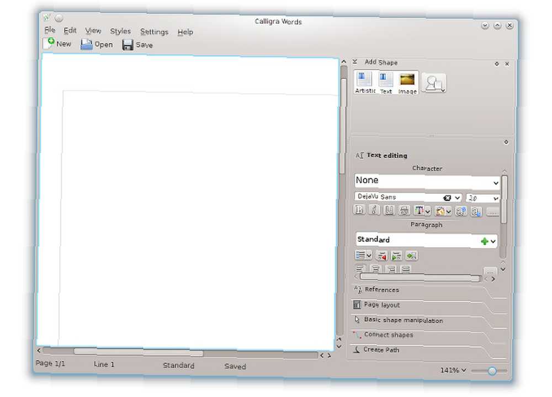Open the Settings menu
The width and height of the screenshot is (552, 397).
tap(154, 31)
